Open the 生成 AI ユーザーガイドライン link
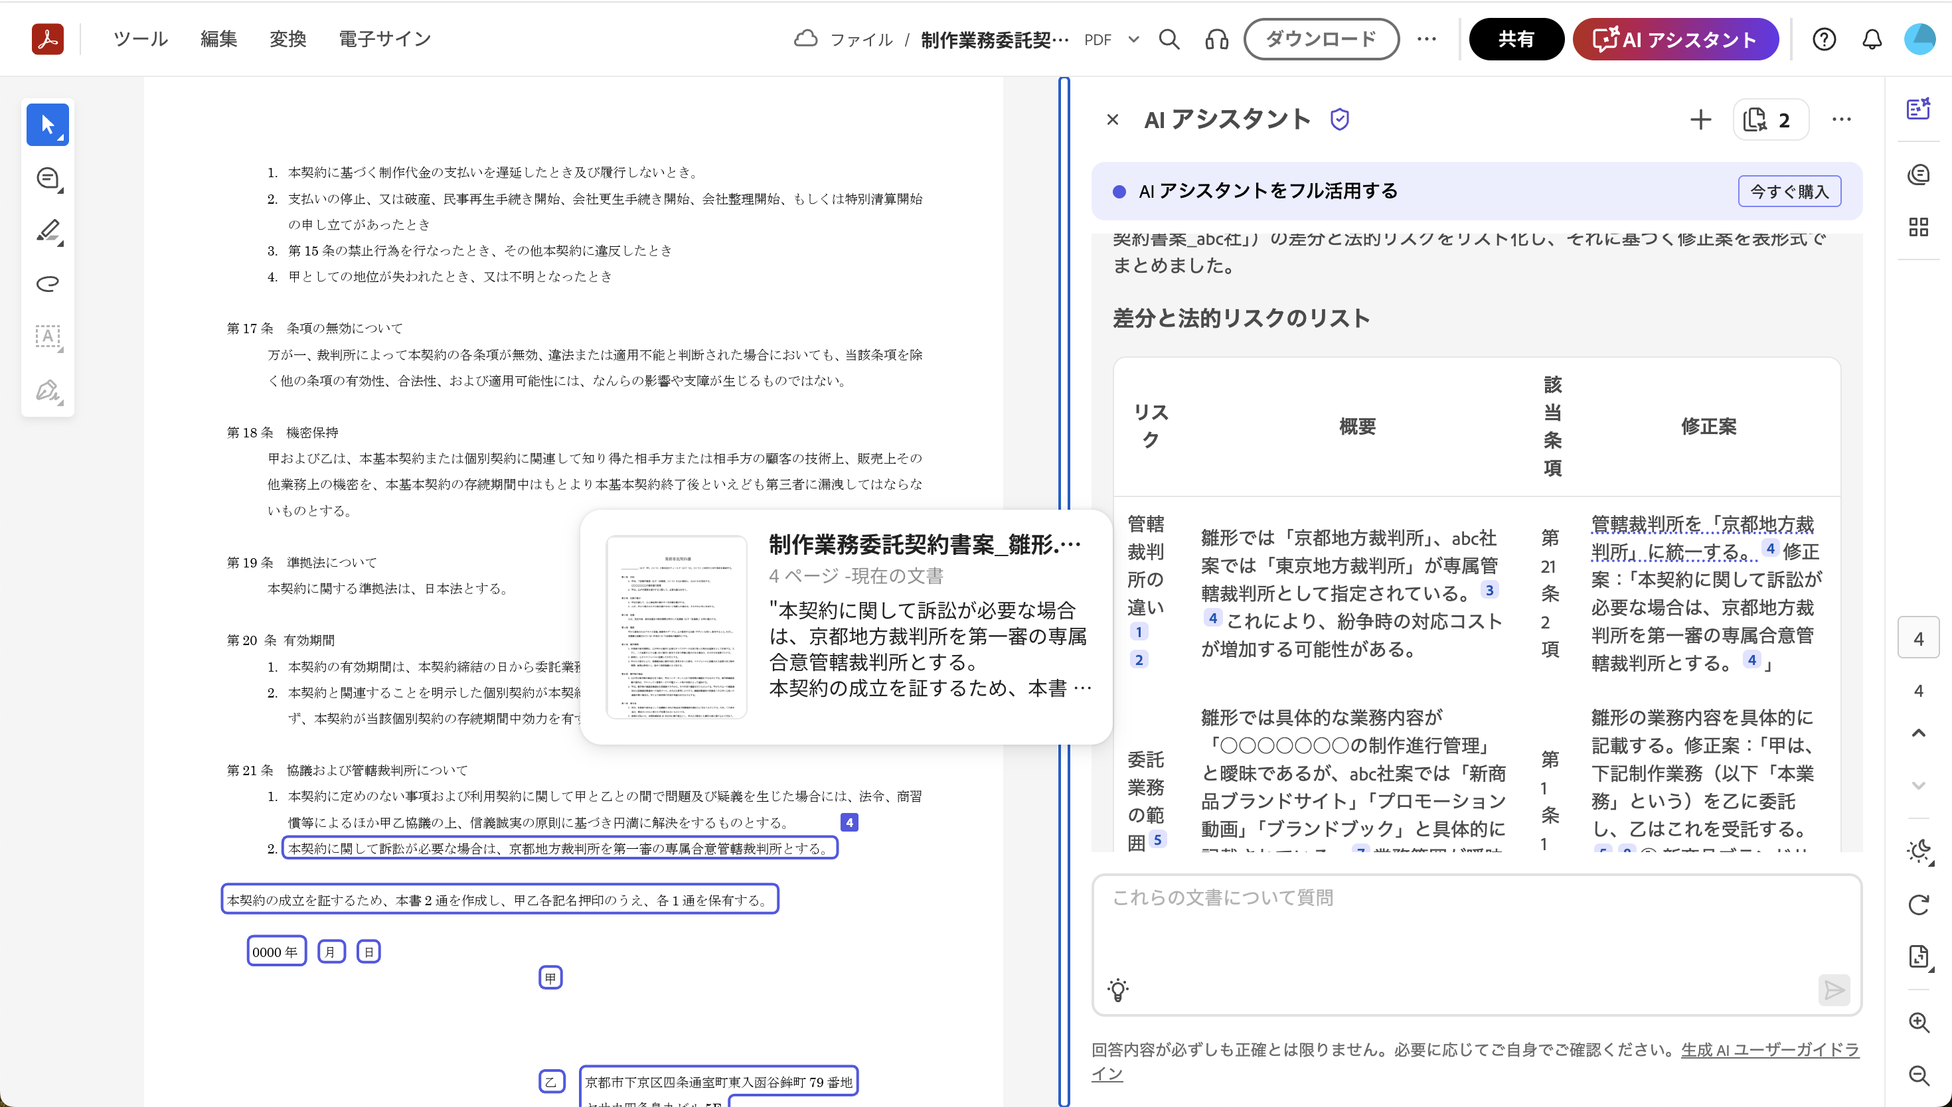Viewport: 1952px width, 1107px height. coord(1769,1050)
